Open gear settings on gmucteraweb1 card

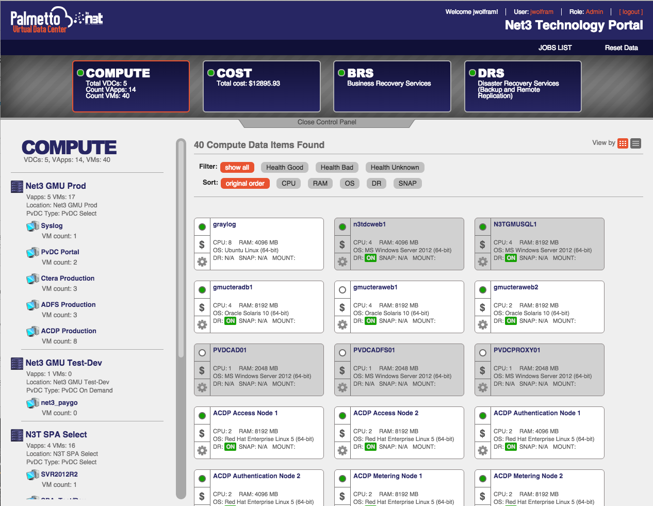(342, 324)
